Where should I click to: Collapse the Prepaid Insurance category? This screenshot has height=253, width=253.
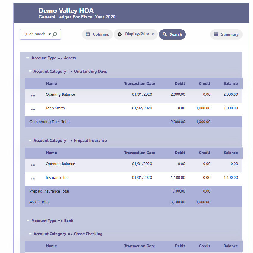pos(30,141)
